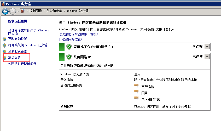Click 家庭或工作(专用)网络 section header

pyautogui.click(x=135, y=47)
